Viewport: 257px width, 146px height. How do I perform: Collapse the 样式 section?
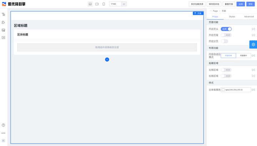232,83
